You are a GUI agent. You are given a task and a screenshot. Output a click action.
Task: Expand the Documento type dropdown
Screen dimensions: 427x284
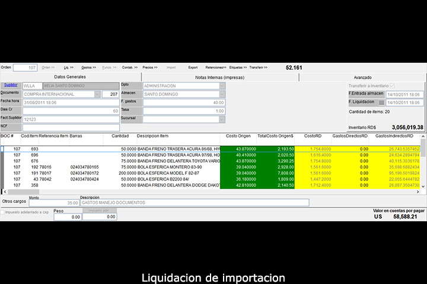tap(97, 94)
